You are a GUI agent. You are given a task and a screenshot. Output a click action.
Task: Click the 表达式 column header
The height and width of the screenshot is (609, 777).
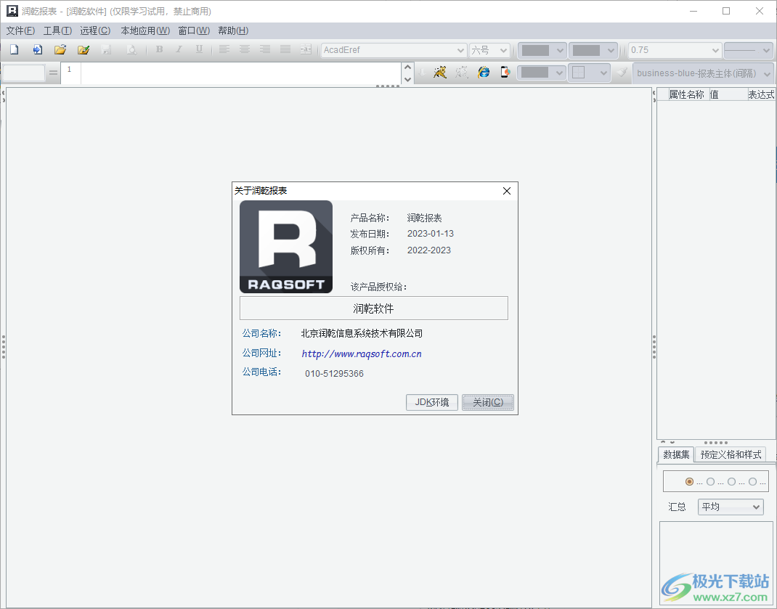coord(761,94)
